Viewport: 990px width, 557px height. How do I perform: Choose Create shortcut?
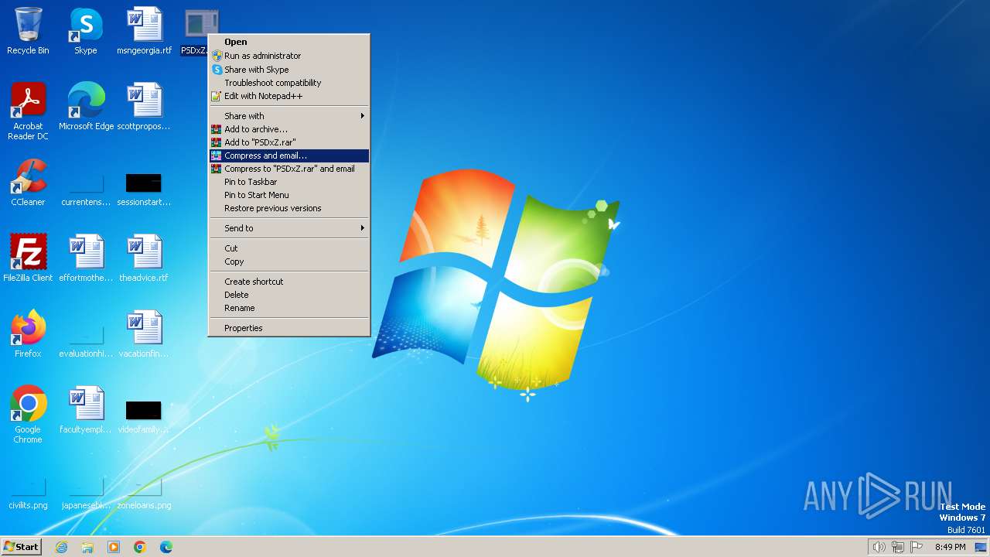pos(289,282)
